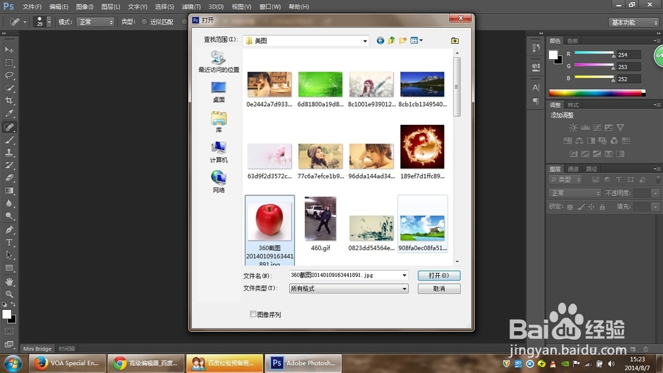Select the Path Selection tool
This screenshot has width=663, height=373.
click(x=9, y=256)
